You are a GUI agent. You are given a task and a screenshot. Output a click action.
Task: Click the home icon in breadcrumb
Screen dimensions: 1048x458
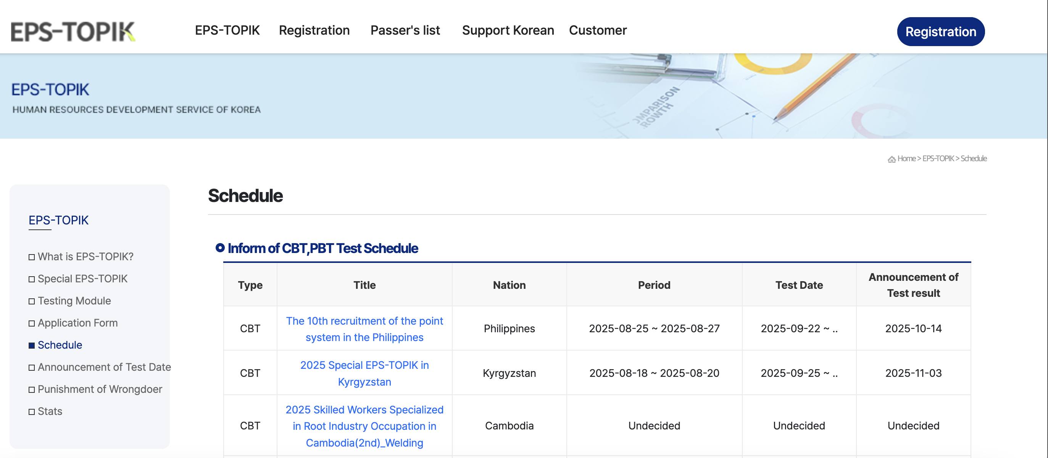(x=892, y=159)
